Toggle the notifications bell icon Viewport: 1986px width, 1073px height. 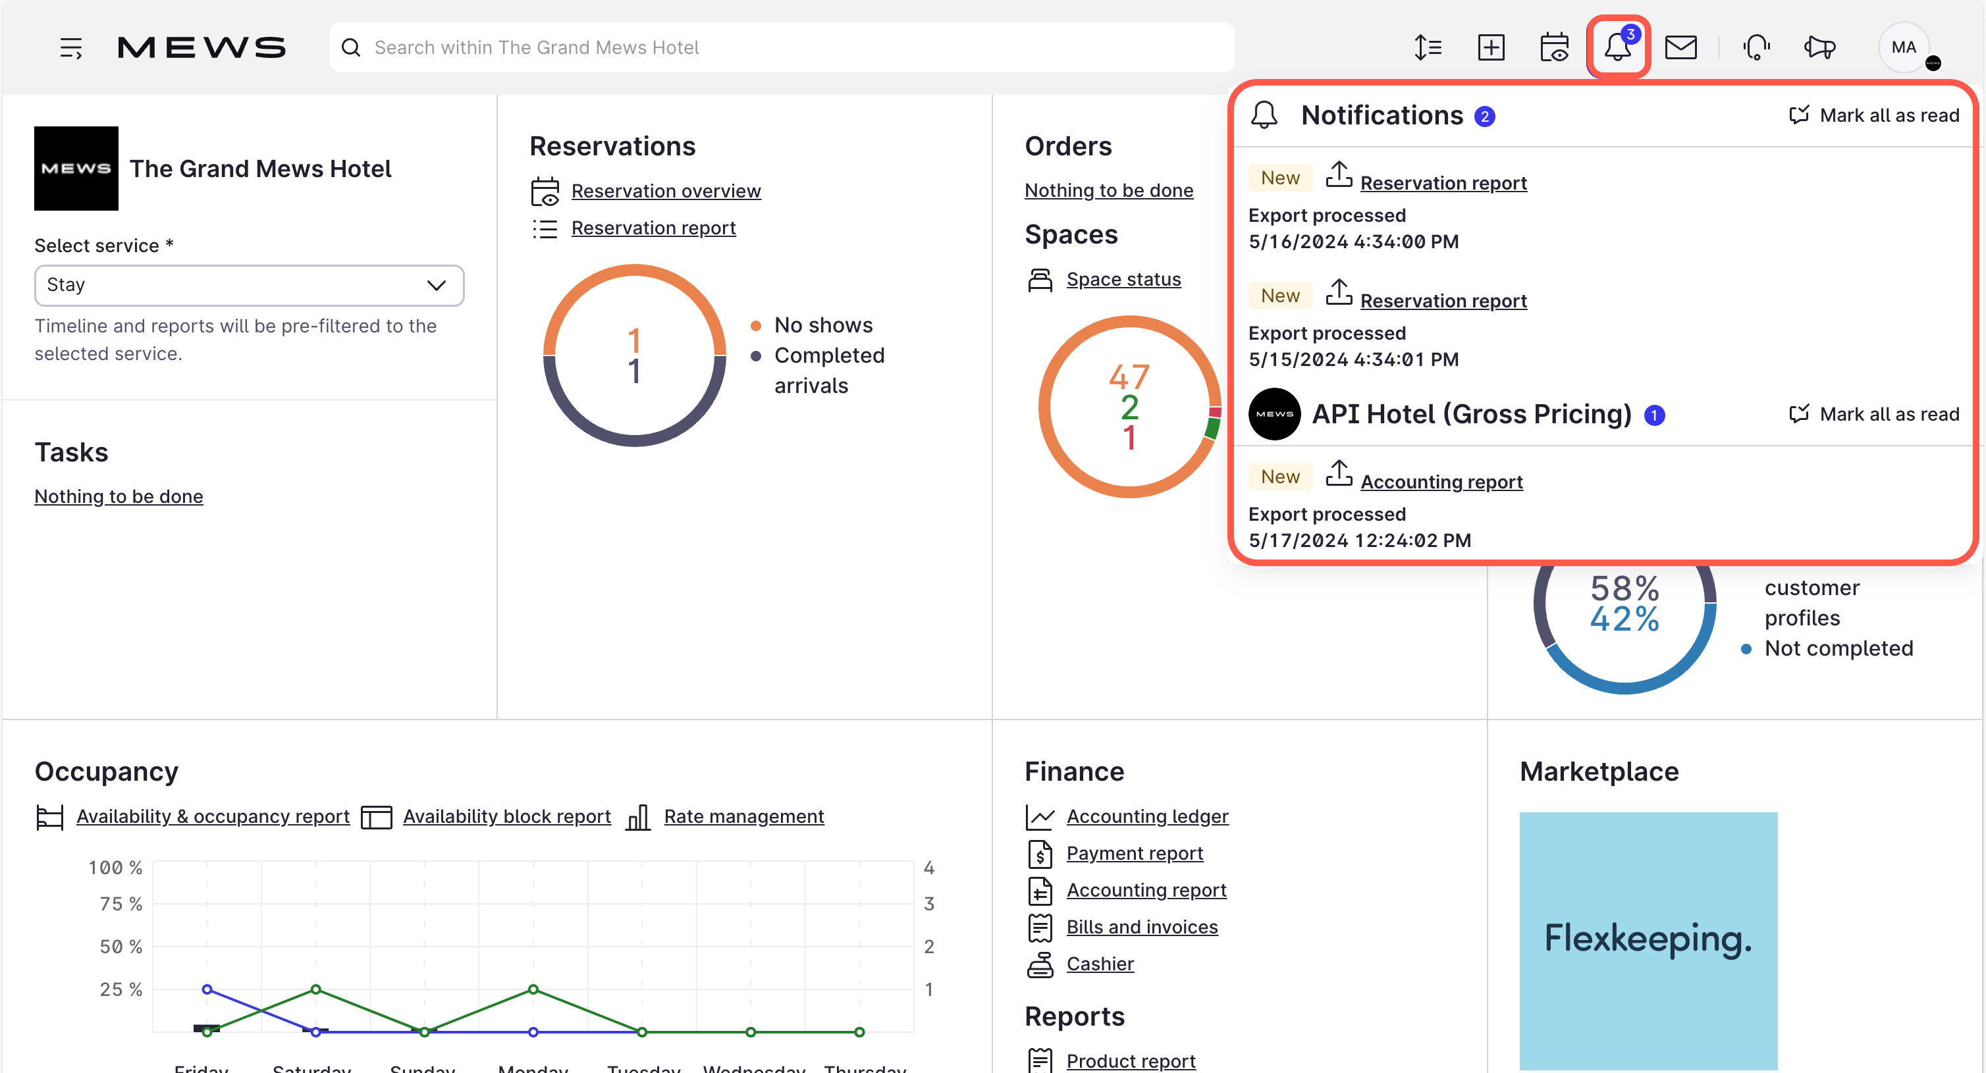[x=1617, y=48]
